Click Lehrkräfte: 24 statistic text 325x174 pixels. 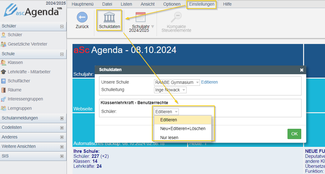tap(87, 166)
